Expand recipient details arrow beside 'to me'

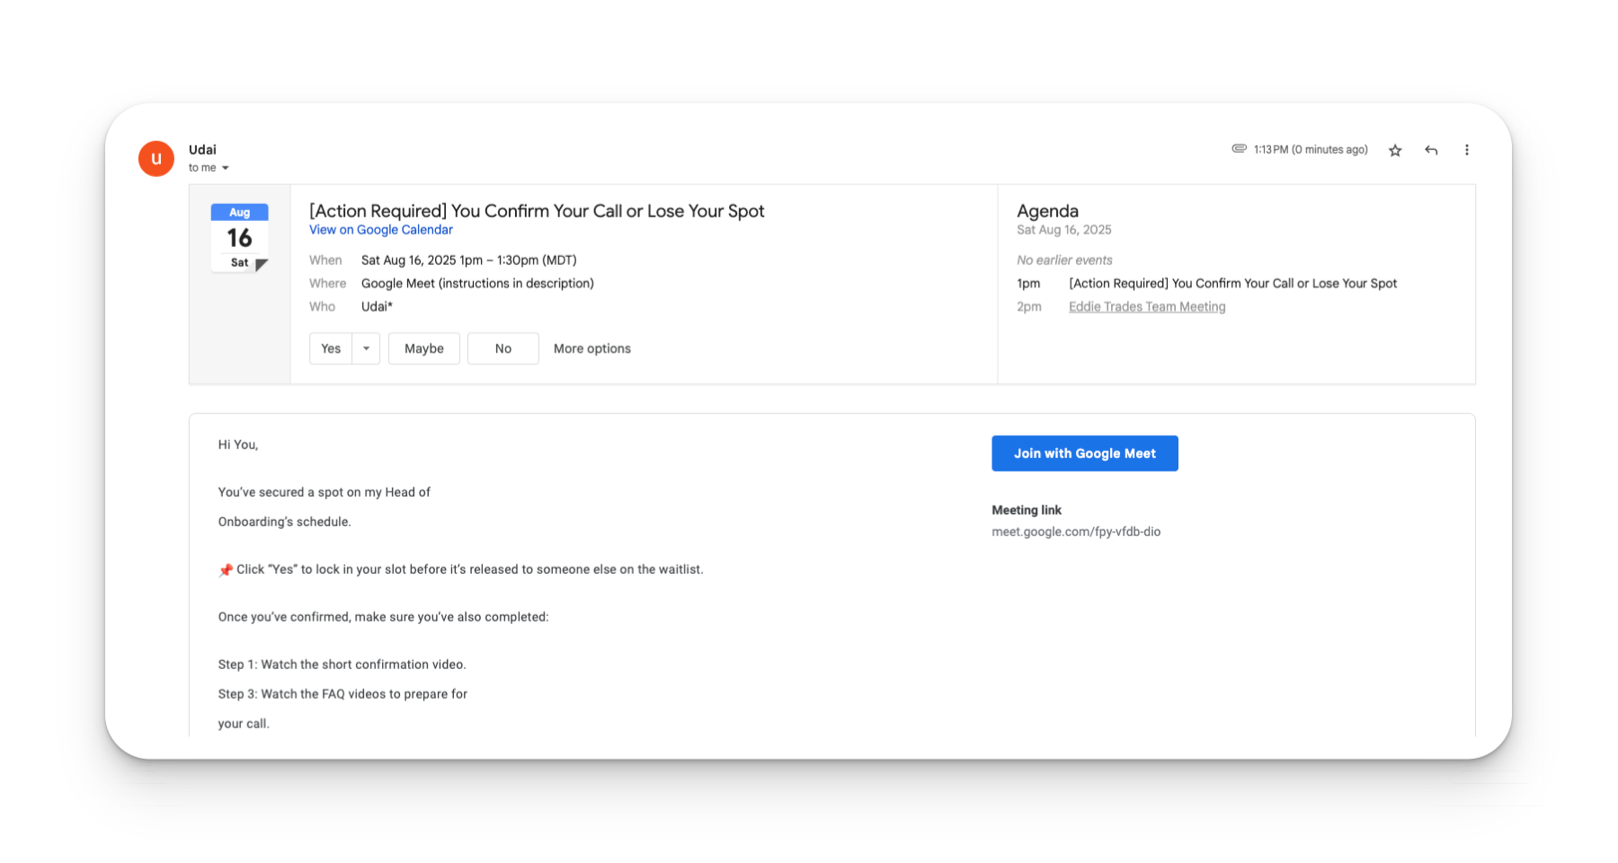coord(226,168)
